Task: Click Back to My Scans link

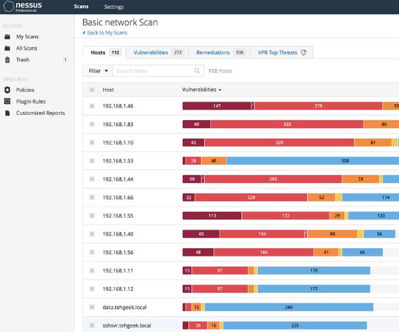Action: [x=106, y=33]
